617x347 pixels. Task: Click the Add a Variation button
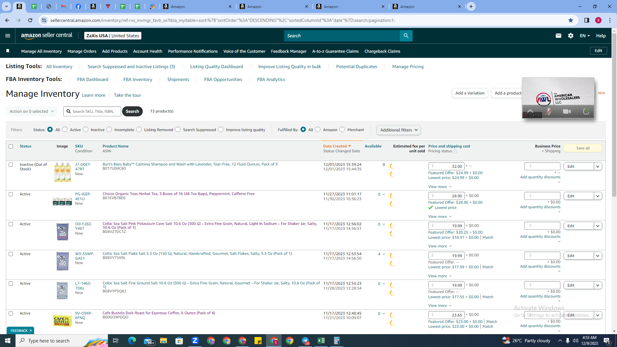point(470,93)
